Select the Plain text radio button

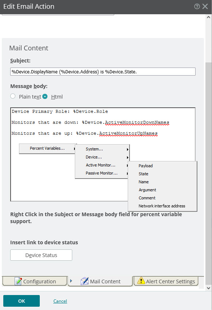click(13, 96)
